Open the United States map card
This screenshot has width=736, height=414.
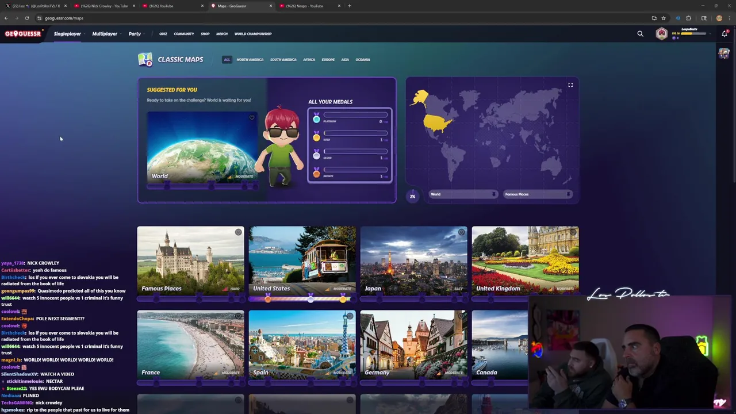302,260
